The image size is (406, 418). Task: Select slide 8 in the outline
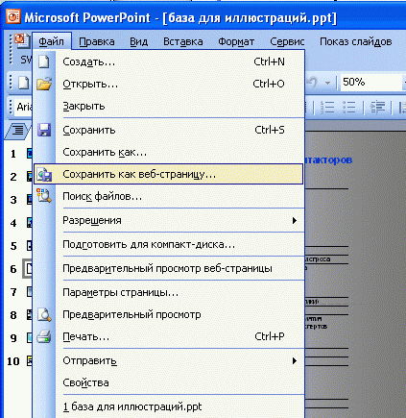pyautogui.click(x=29, y=315)
